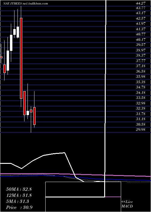This screenshot has width=151, height=212.
Task: Click the 39.57 price axis label
Action: click(141, 45)
